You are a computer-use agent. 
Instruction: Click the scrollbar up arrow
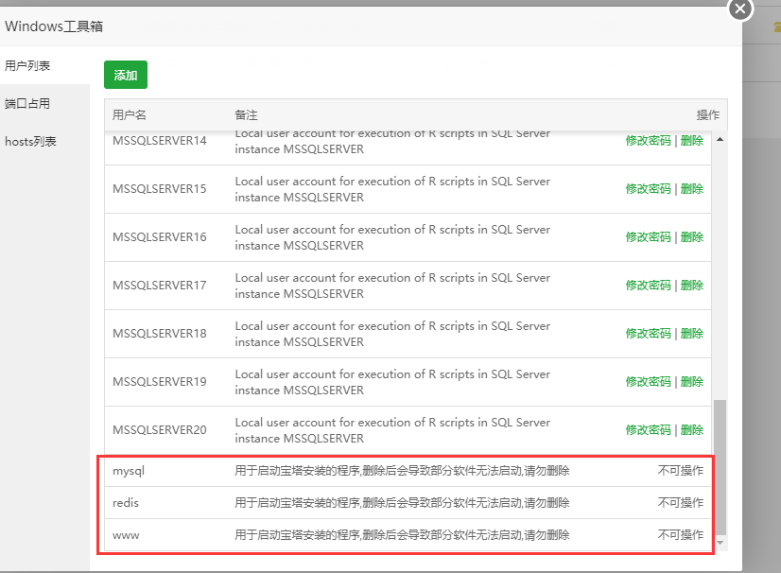pyautogui.click(x=720, y=139)
